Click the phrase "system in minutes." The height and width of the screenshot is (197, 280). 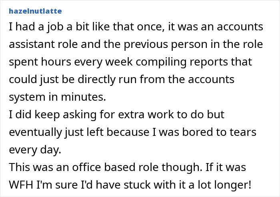[x=57, y=97]
